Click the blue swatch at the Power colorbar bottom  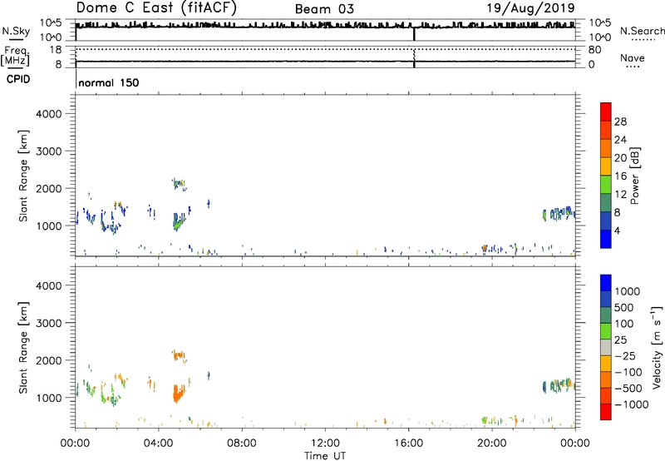tap(606, 239)
